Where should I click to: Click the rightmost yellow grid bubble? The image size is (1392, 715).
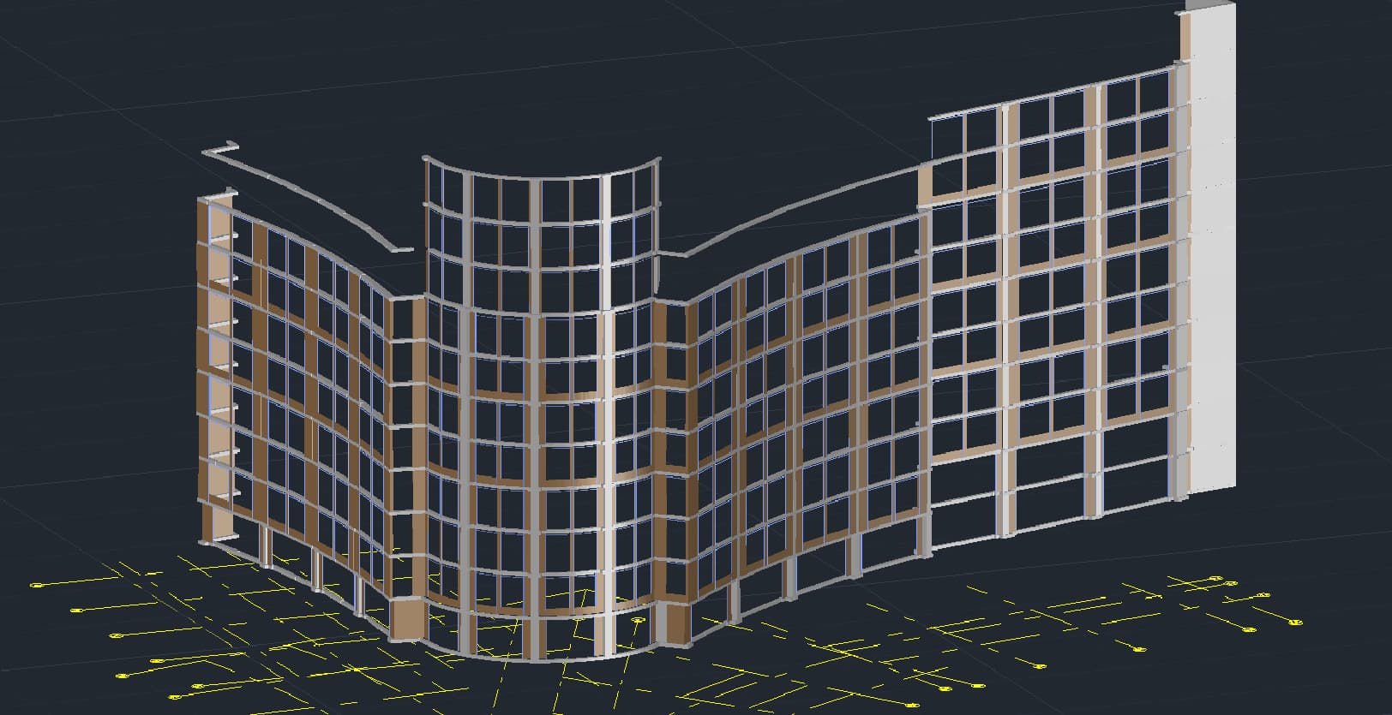[x=1296, y=622]
